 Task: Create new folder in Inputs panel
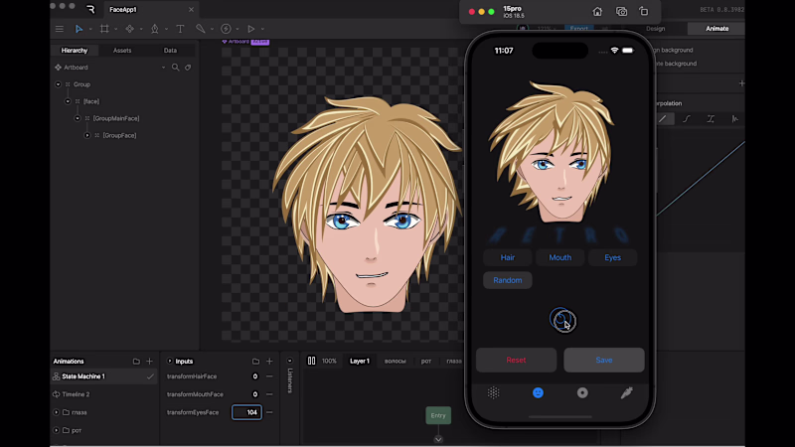[255, 362]
